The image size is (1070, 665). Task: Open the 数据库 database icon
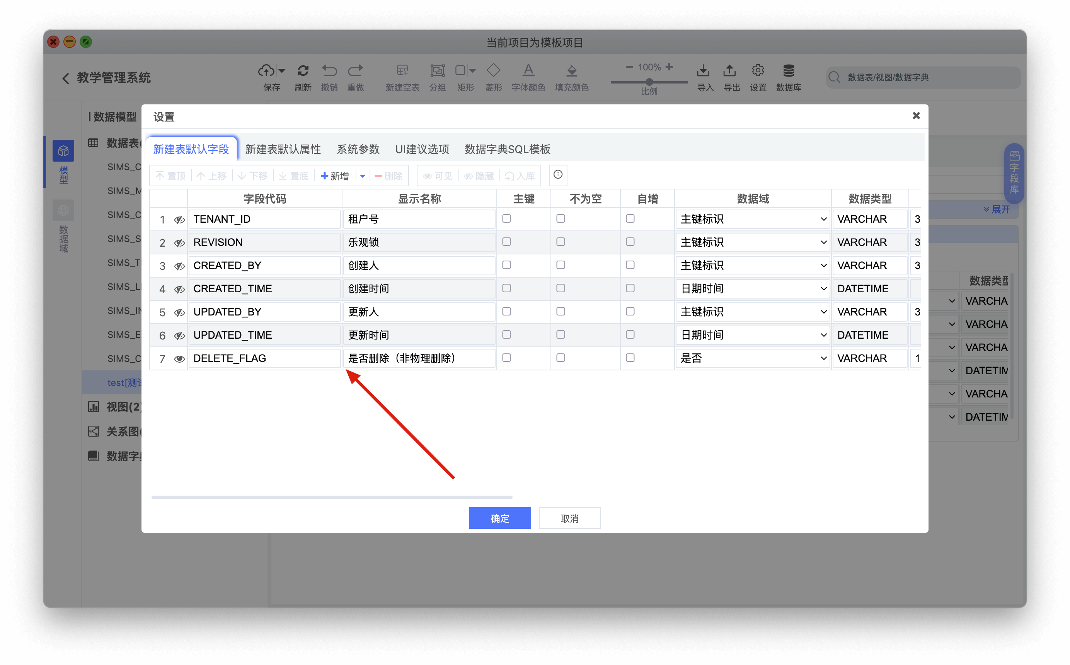788,70
